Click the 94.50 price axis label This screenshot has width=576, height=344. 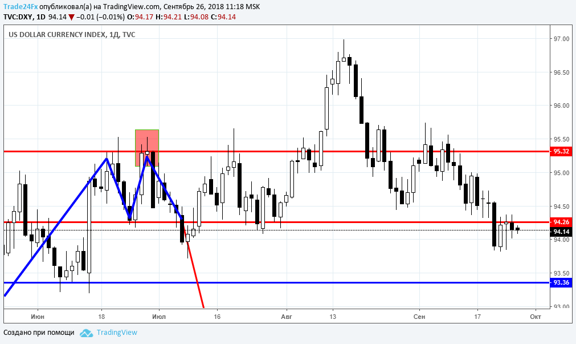562,207
